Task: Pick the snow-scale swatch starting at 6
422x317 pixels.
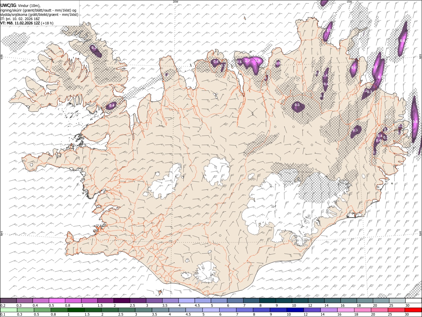Action: tap(235, 301)
